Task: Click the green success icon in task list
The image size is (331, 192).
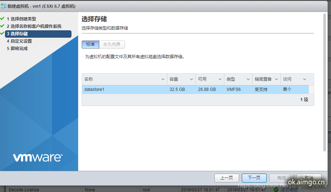Action: point(276,190)
